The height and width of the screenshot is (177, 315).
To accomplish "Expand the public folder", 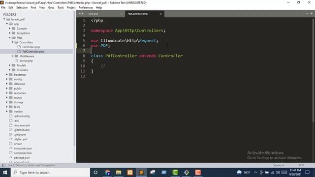I will (x=7, y=88).
